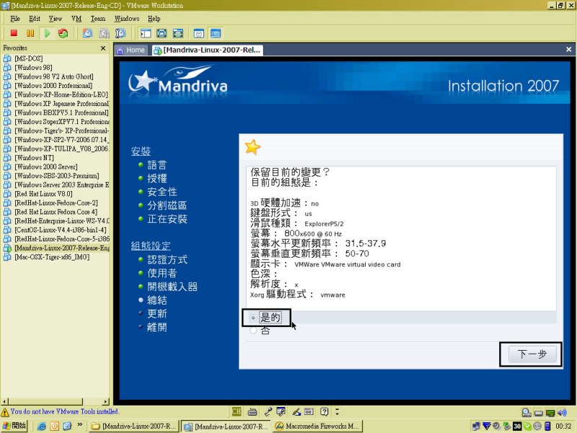The image size is (577, 433).
Task: Expand the quick launch chevron
Action: [79, 425]
